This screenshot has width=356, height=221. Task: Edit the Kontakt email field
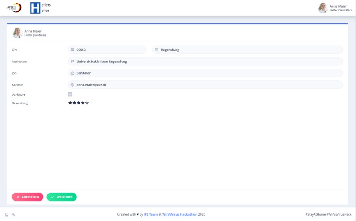click(205, 85)
